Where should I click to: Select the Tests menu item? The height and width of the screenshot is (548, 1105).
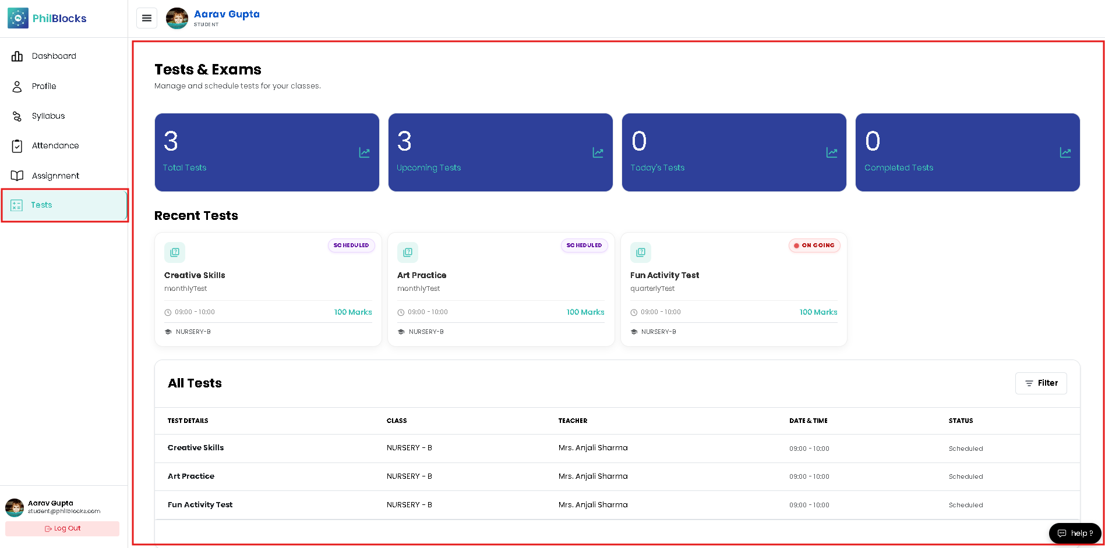65,205
